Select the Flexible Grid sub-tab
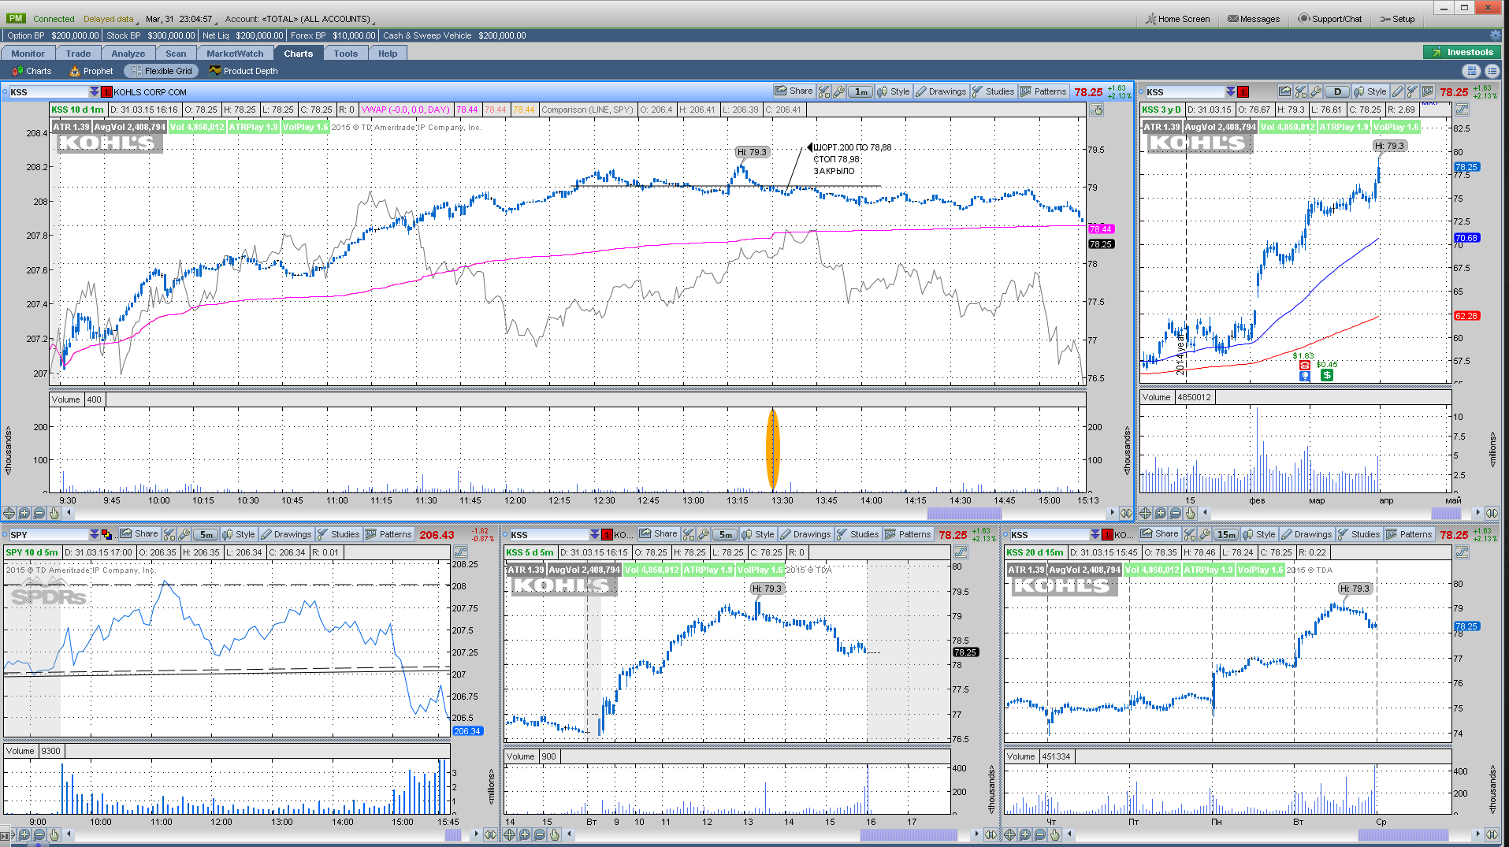Viewport: 1509px width, 847px height. tap(162, 71)
